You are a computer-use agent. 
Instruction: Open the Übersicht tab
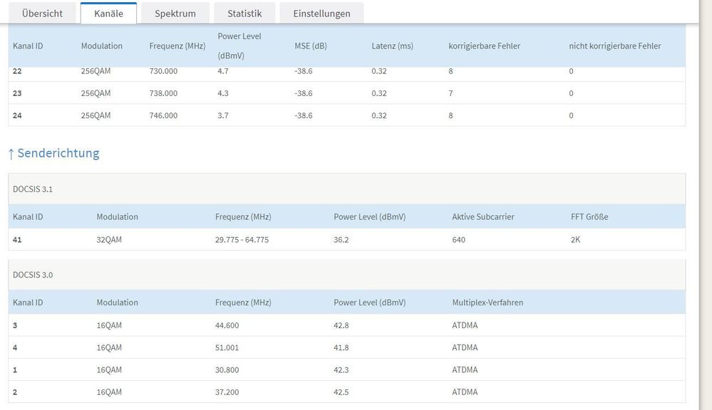click(x=42, y=14)
